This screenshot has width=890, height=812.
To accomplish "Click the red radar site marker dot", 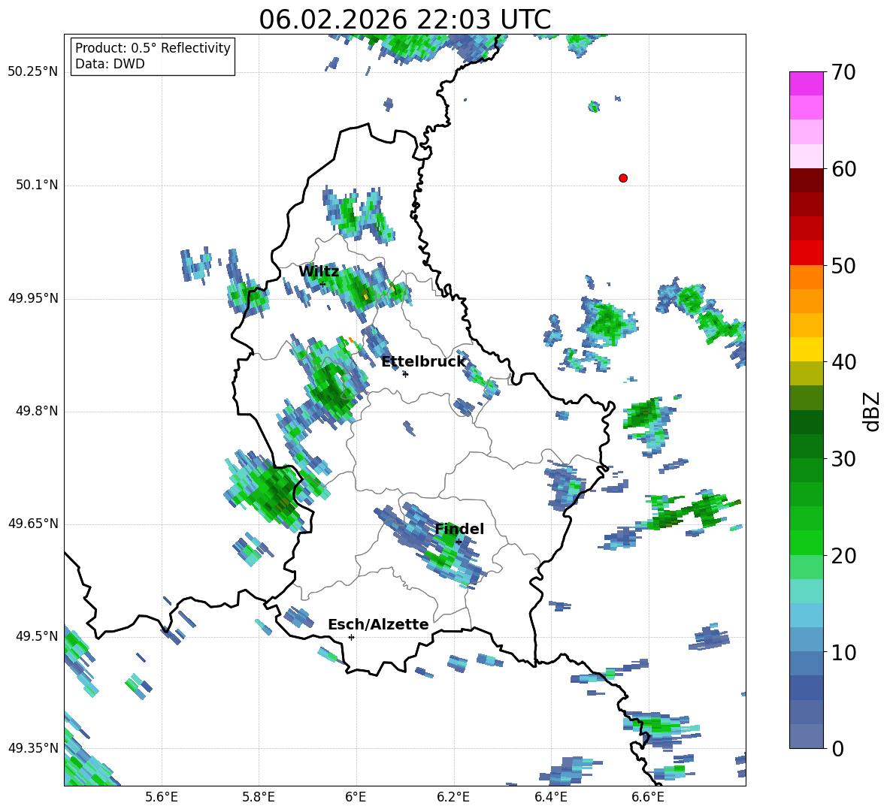I will click(x=623, y=178).
